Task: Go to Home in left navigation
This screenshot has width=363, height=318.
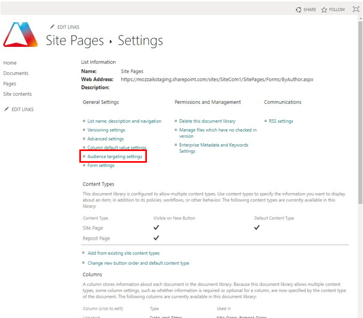Action: [x=10, y=63]
